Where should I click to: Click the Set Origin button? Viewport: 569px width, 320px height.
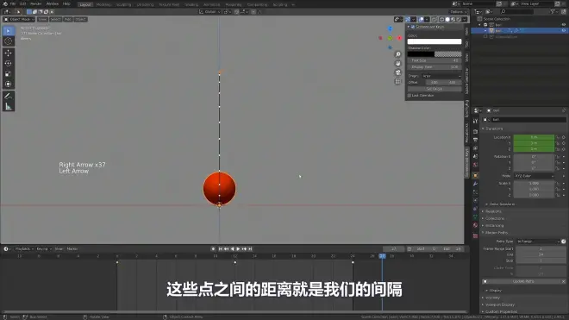pos(435,89)
